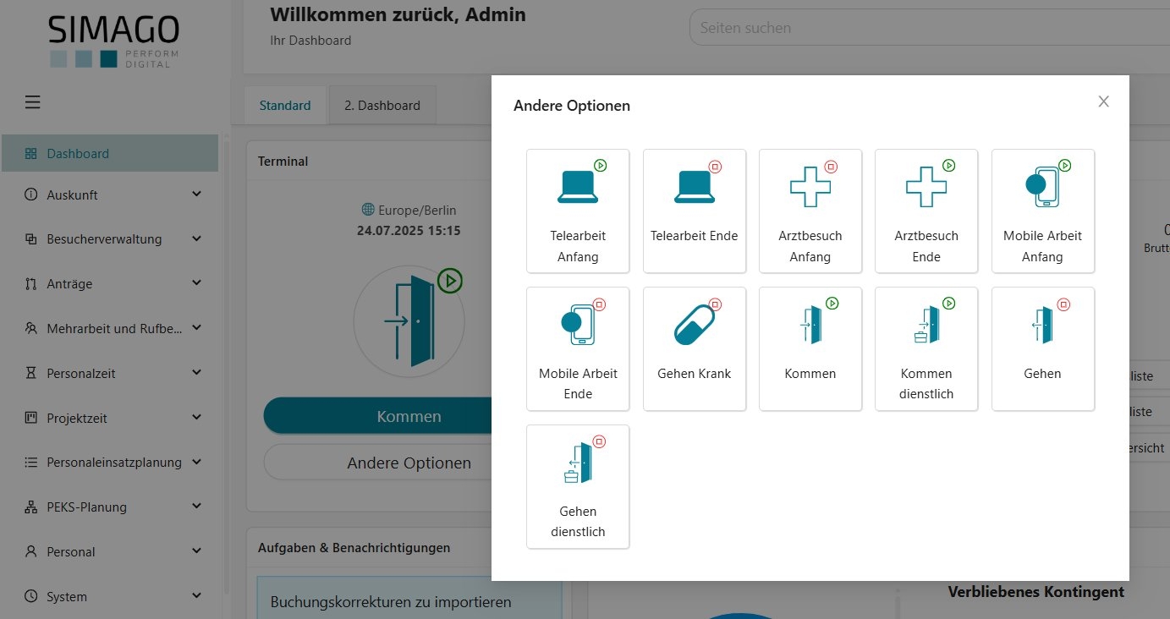
Task: Start Mobile Arbeit Anfang booking
Action: pos(1043,211)
